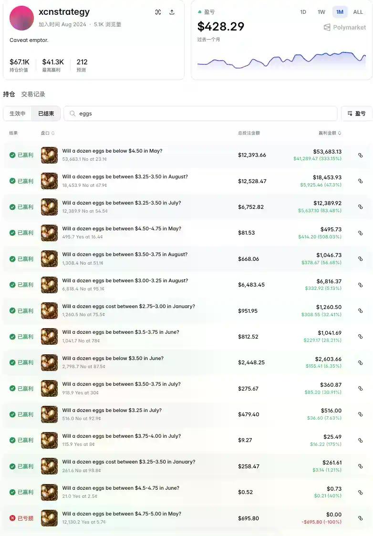Click '53,683.1 No at 23.1¢' position text
The width and height of the screenshot is (373, 536).
tap(84, 159)
